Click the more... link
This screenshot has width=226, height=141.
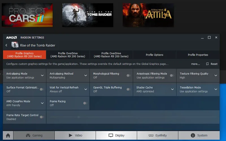click(x=195, y=64)
